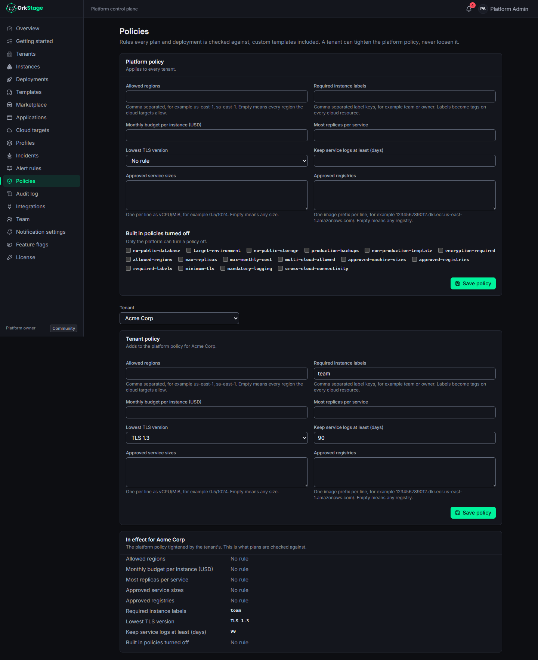Click the Overview gauge icon

click(x=10, y=28)
